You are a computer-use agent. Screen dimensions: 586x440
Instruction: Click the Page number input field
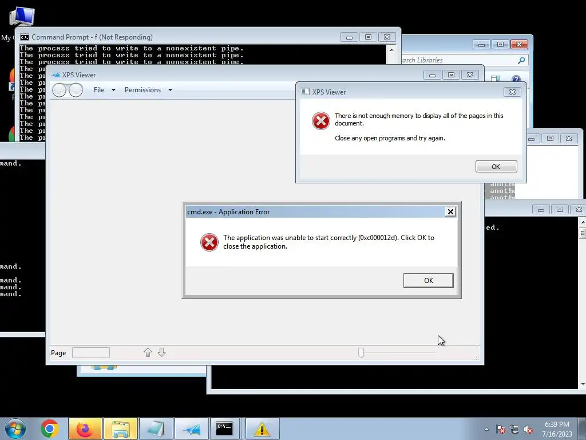point(91,352)
